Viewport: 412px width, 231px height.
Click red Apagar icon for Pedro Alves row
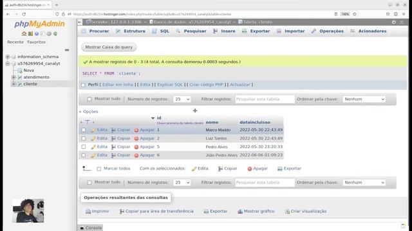[136, 147]
